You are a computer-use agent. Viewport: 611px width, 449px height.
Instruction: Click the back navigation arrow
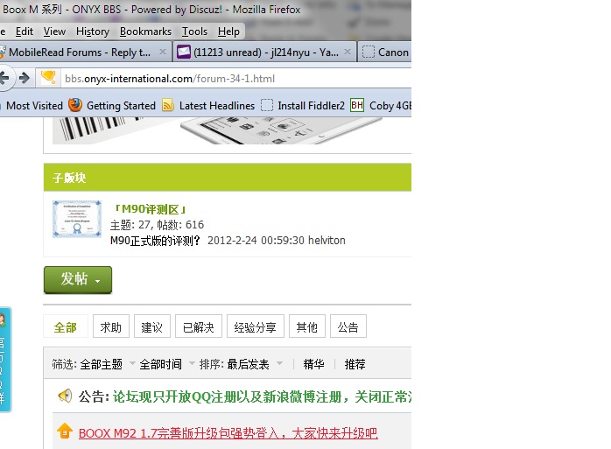tap(5, 79)
